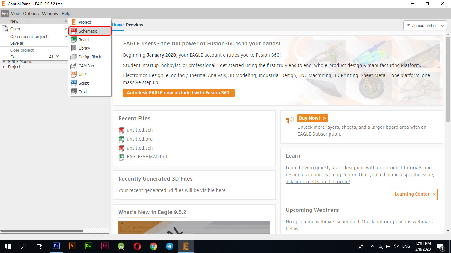
Task: Choose Exit in the File menu
Action: click(34, 57)
